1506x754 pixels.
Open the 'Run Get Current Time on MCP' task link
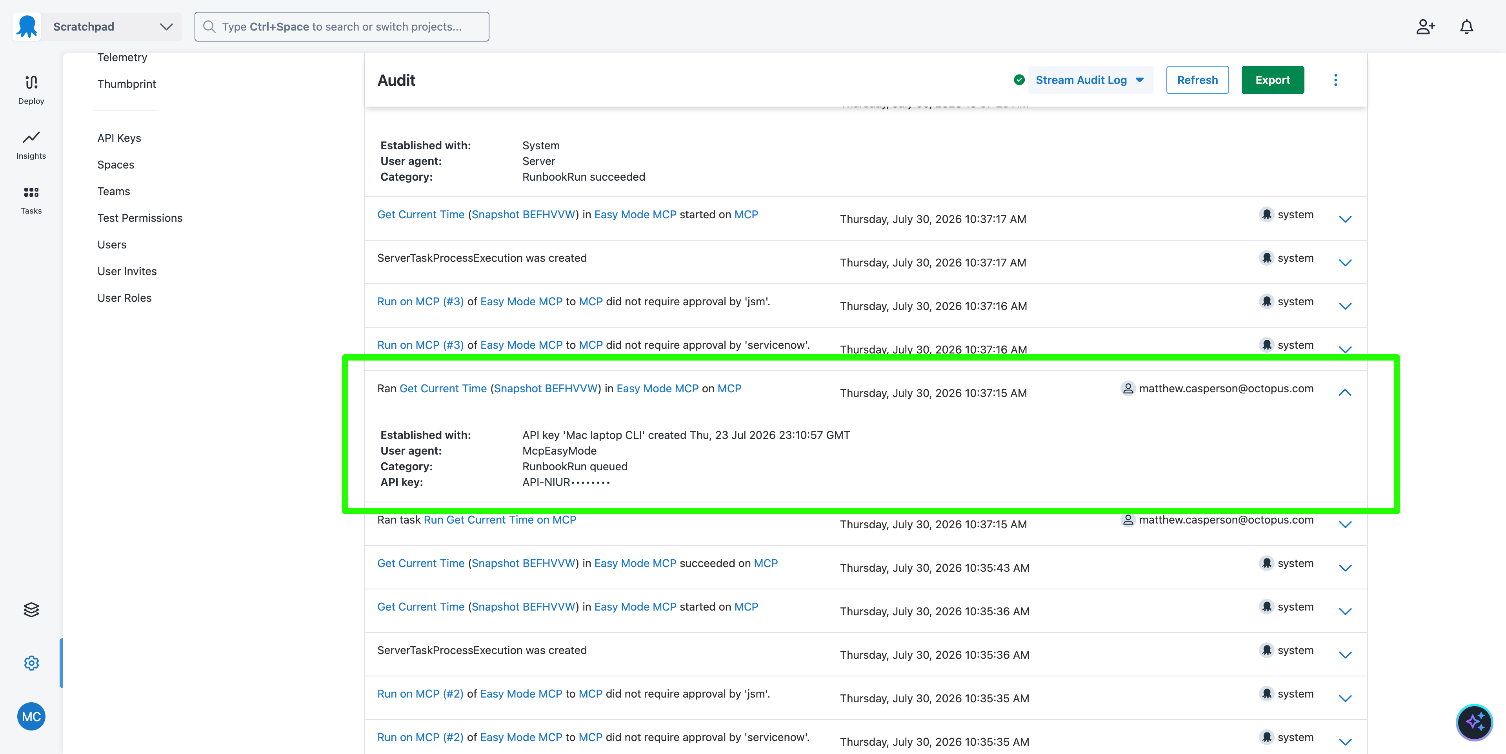coord(500,519)
